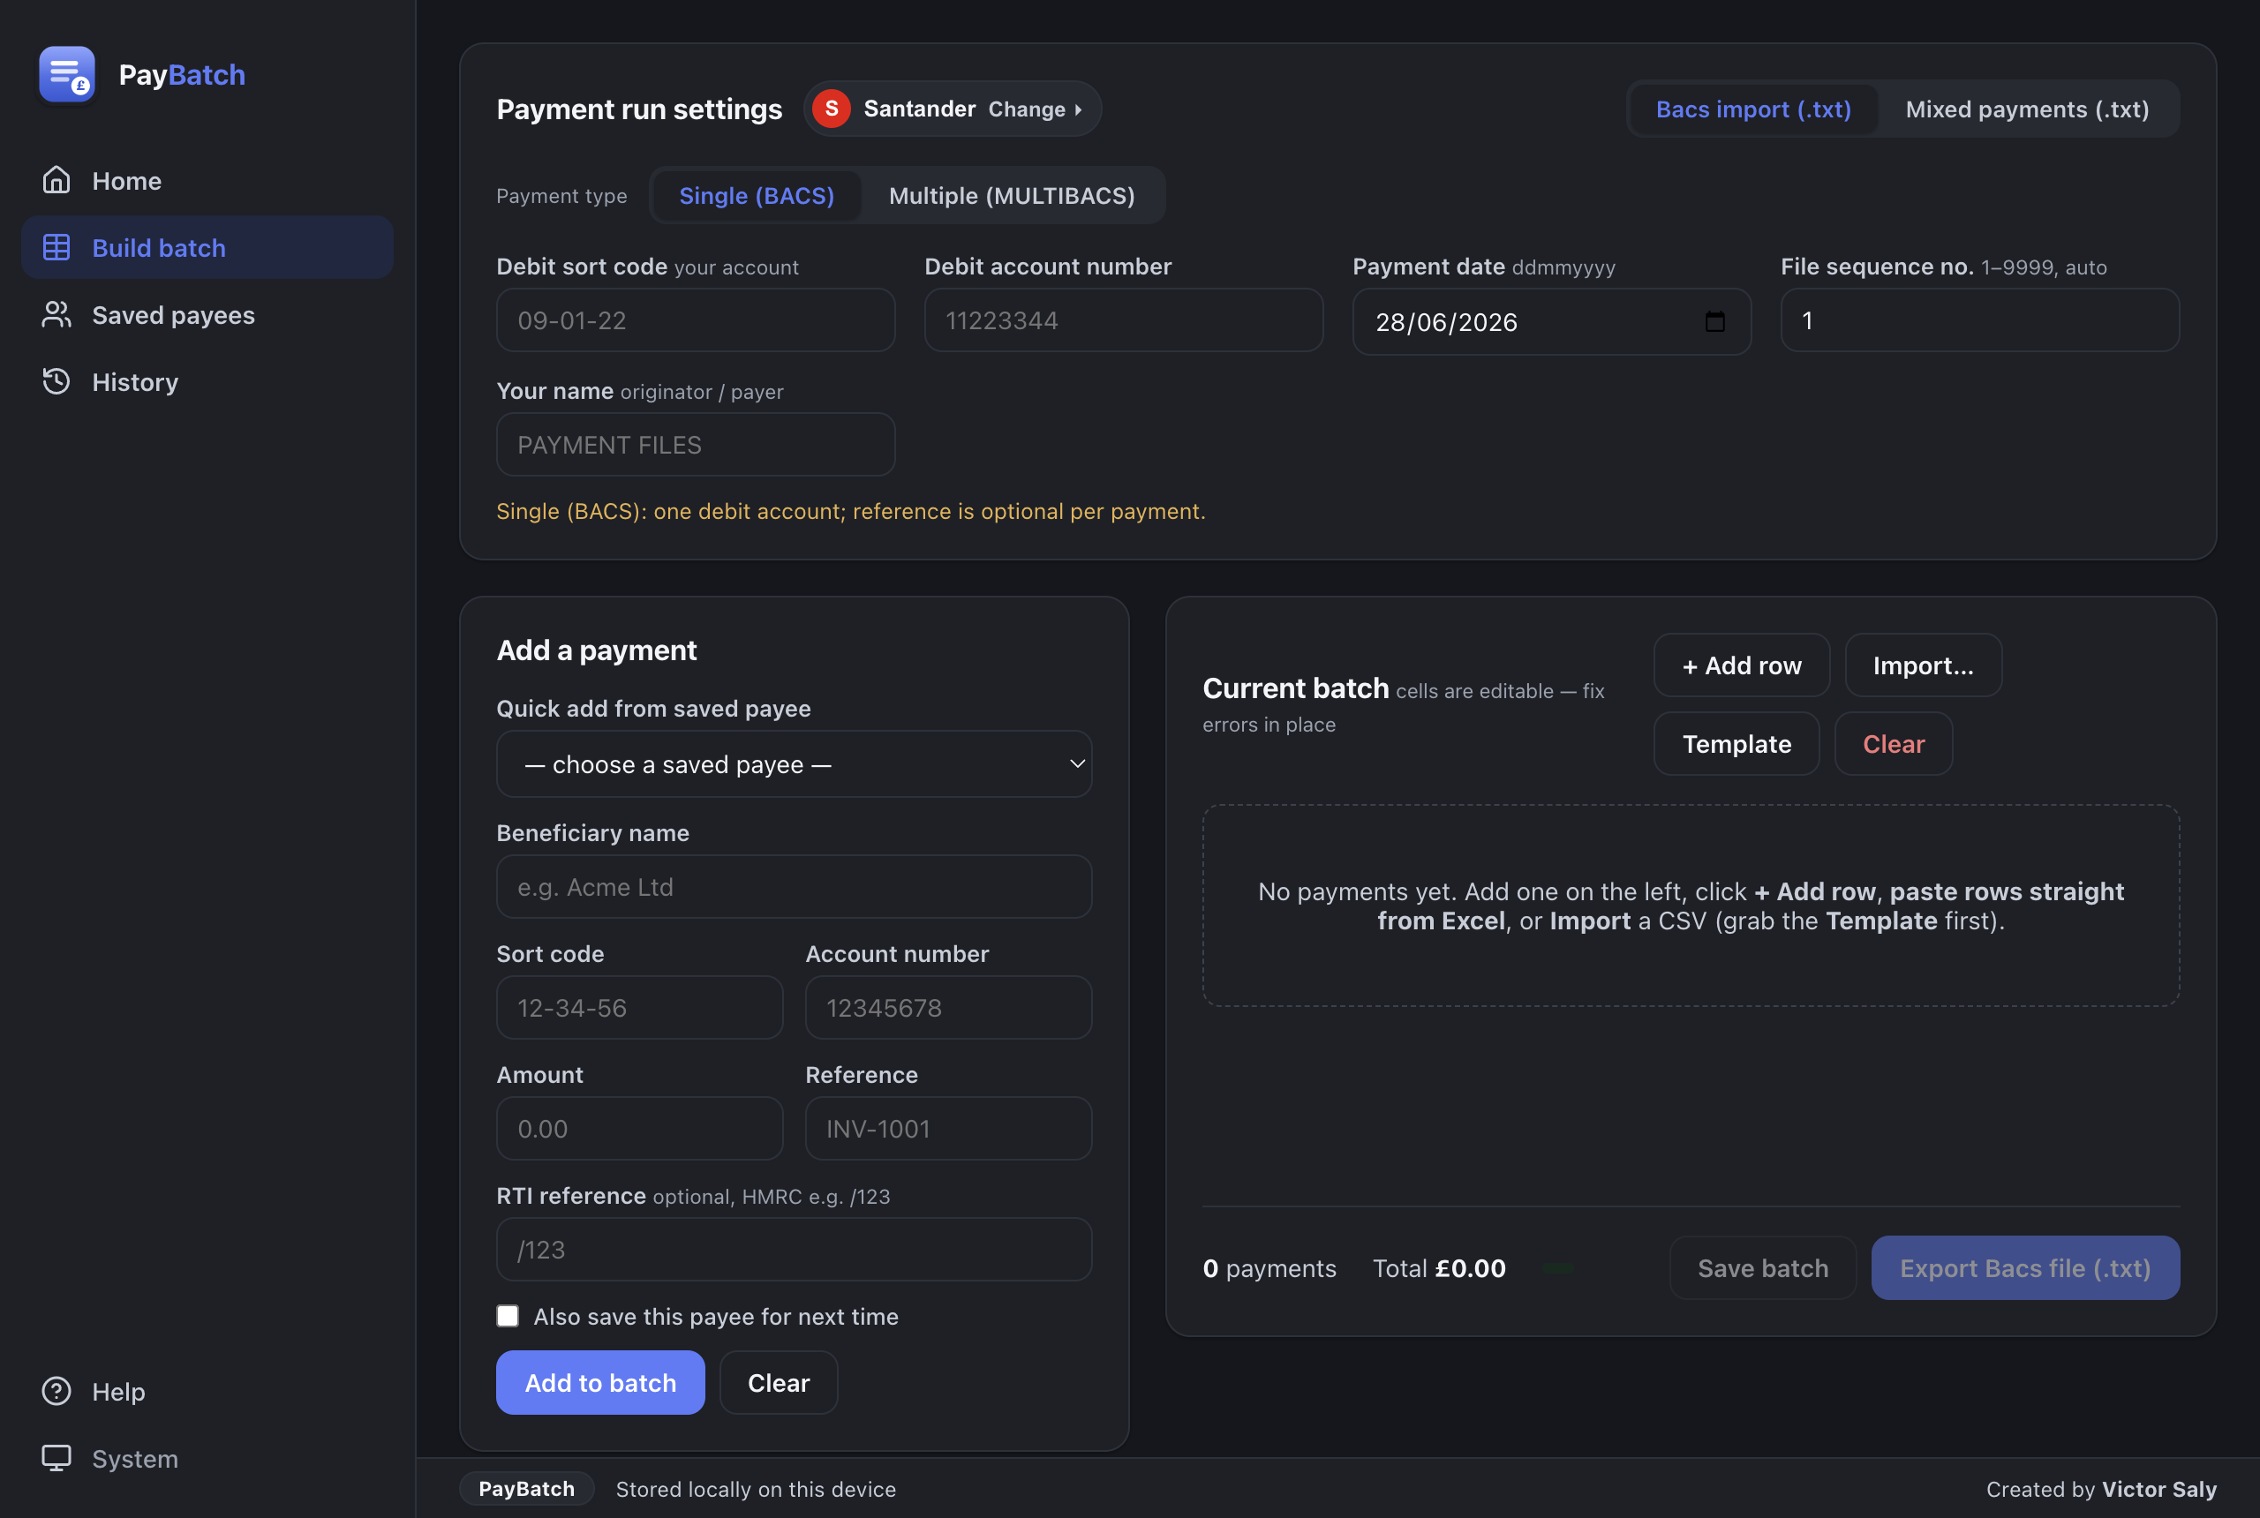Image resolution: width=2260 pixels, height=1518 pixels.
Task: Open Help from the sidebar
Action: click(x=207, y=1391)
